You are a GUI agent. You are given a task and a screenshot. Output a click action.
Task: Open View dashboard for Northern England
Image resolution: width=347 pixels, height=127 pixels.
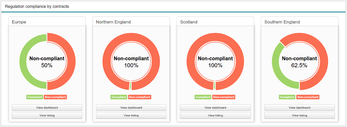(x=131, y=108)
